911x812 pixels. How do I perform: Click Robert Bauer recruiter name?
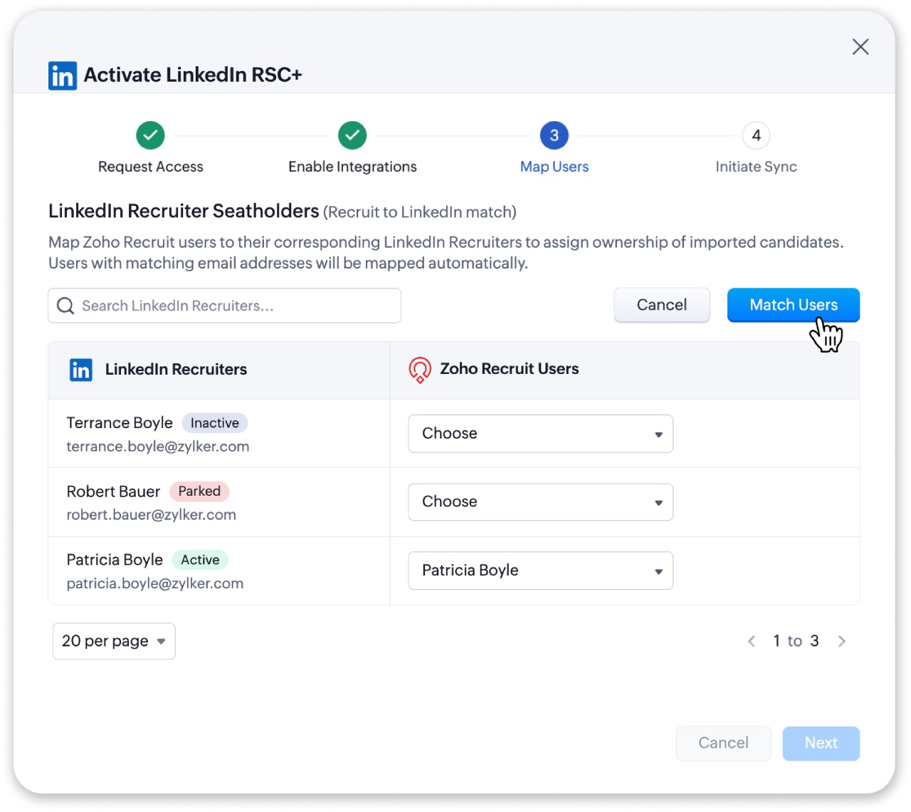tap(113, 491)
